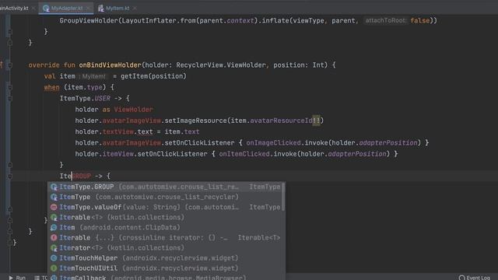Image resolution: width=498 pixels, height=280 pixels.
Task: Close the MyItem.kt editor tab
Action: pyautogui.click(x=135, y=9)
